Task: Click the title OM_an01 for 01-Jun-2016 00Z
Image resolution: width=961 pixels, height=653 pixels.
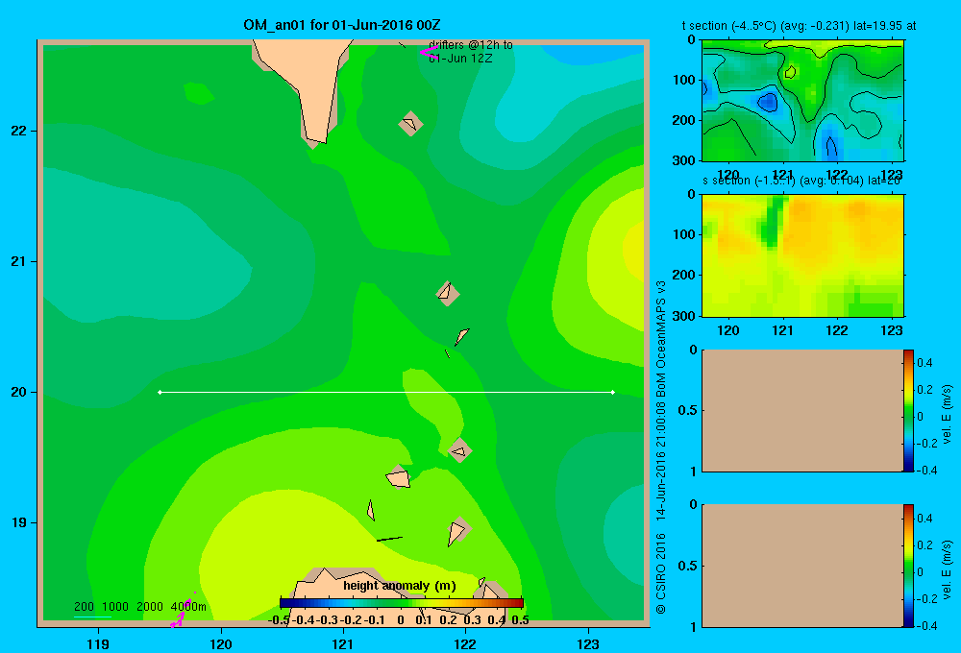Action: click(342, 25)
